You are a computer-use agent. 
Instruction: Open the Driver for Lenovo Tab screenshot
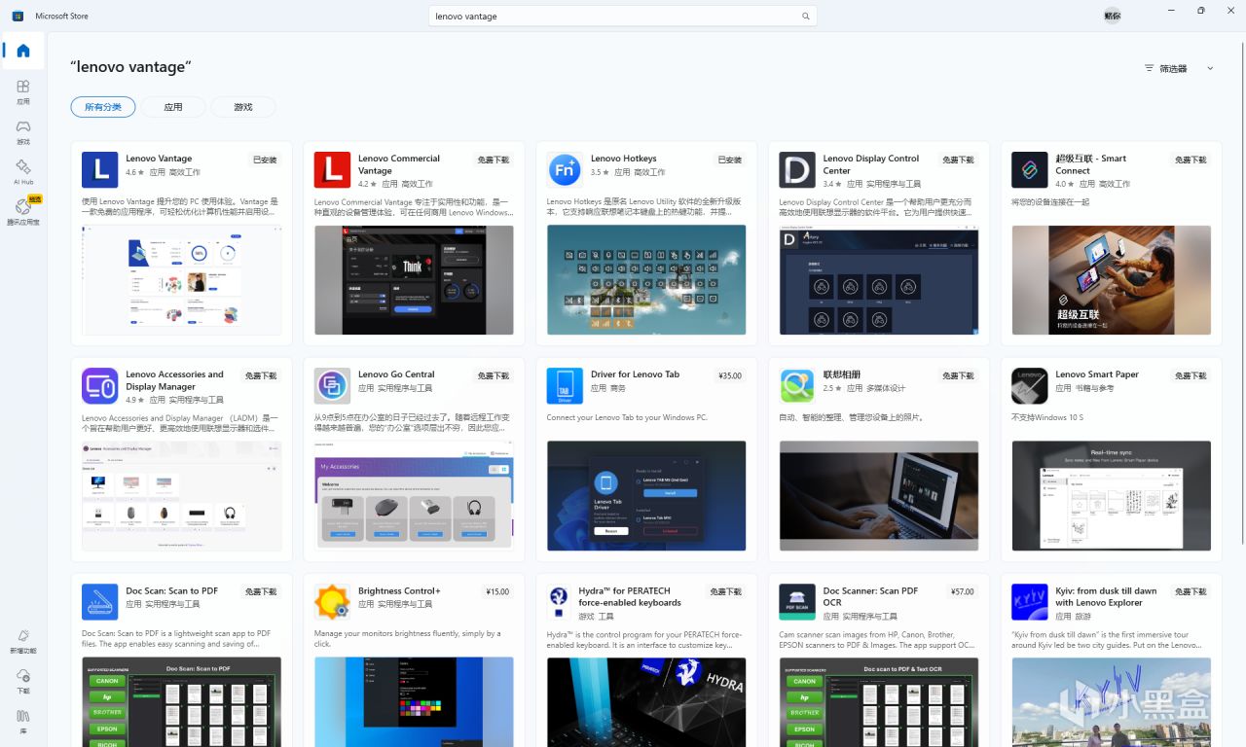(646, 496)
